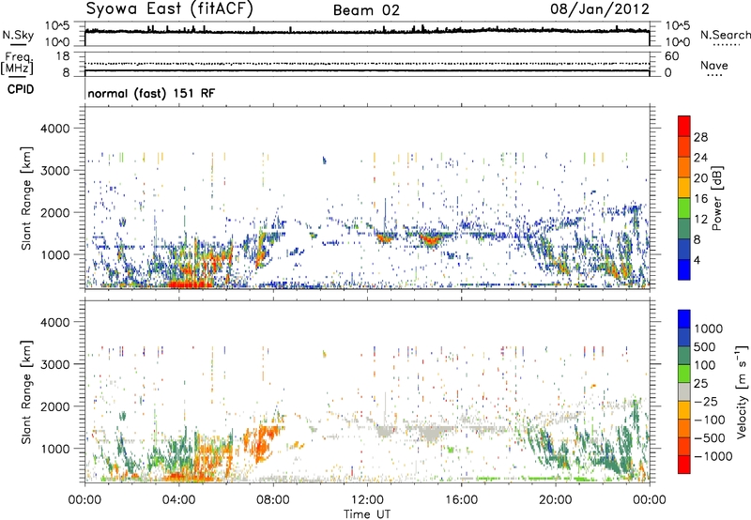Click the strong red echo near 04:00 in power panel
Screen dimensions: 751x520
coord(191,283)
